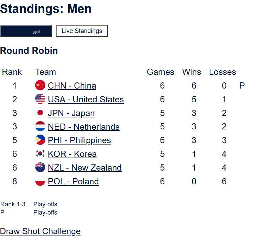Visit the PHI - Philippines team link

point(79,140)
